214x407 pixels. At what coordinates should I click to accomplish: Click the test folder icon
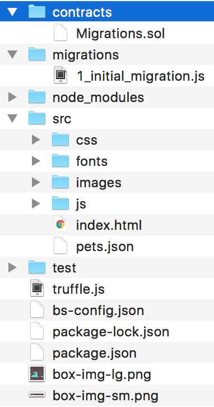pos(37,267)
